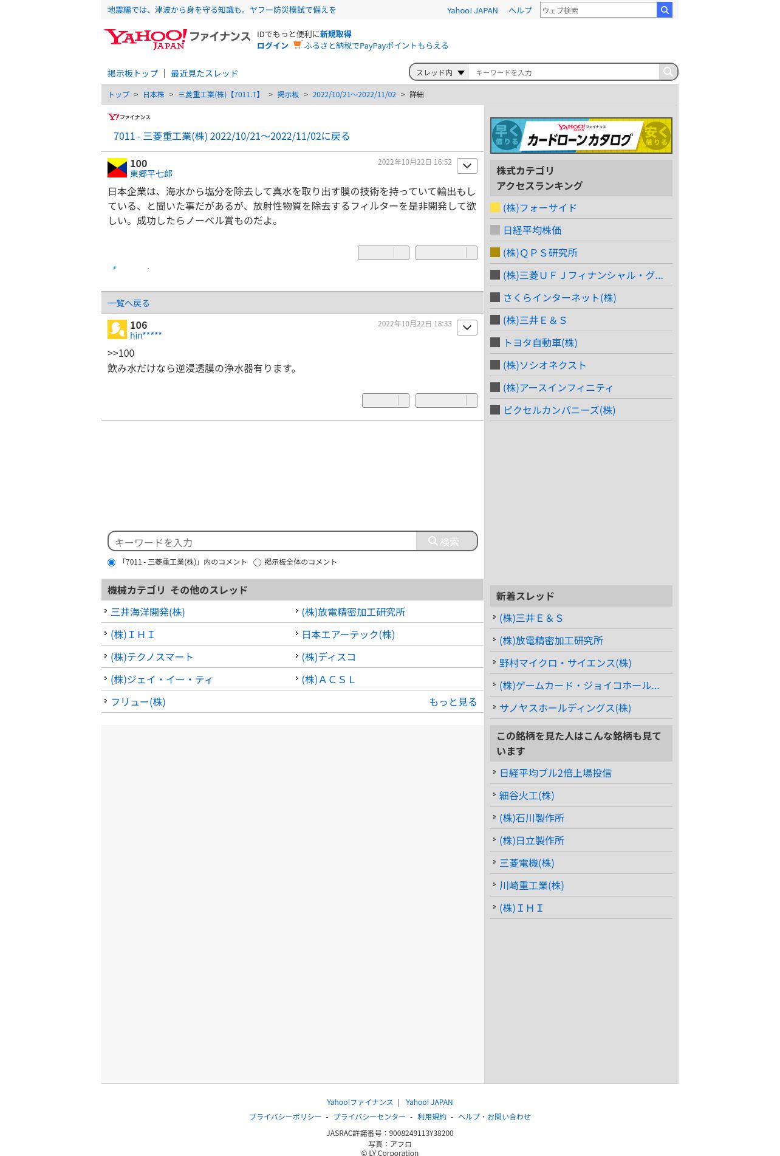
Task: Click the shopping cart icon near ふるさと納税
Action: [x=298, y=45]
